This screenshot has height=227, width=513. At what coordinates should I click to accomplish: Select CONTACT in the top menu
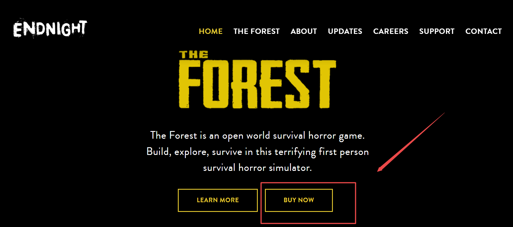pyautogui.click(x=484, y=31)
